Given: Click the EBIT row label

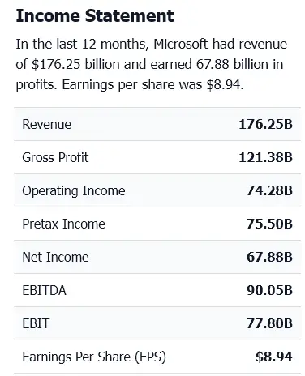Looking at the screenshot, I should 36,323.
